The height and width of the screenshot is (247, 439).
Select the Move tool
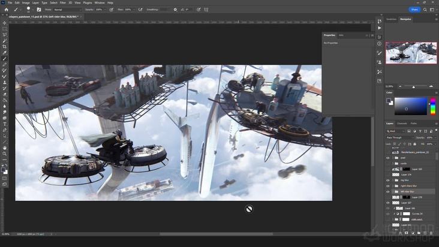click(4, 23)
